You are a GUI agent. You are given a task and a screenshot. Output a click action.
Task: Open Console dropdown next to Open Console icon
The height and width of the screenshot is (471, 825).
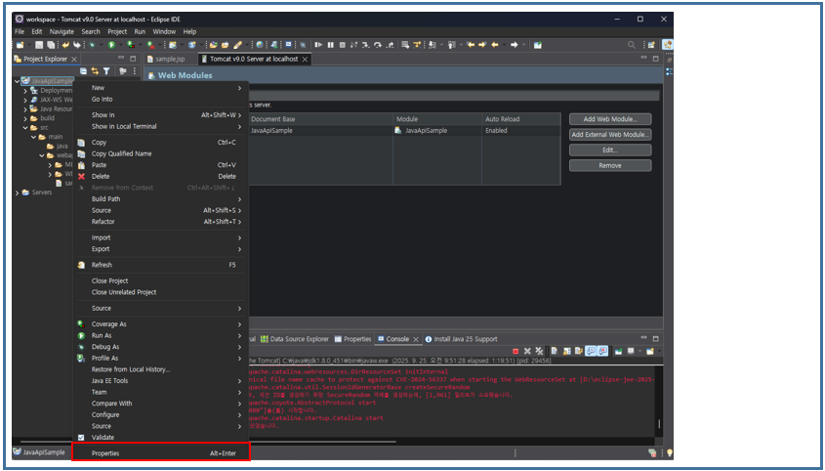point(658,351)
